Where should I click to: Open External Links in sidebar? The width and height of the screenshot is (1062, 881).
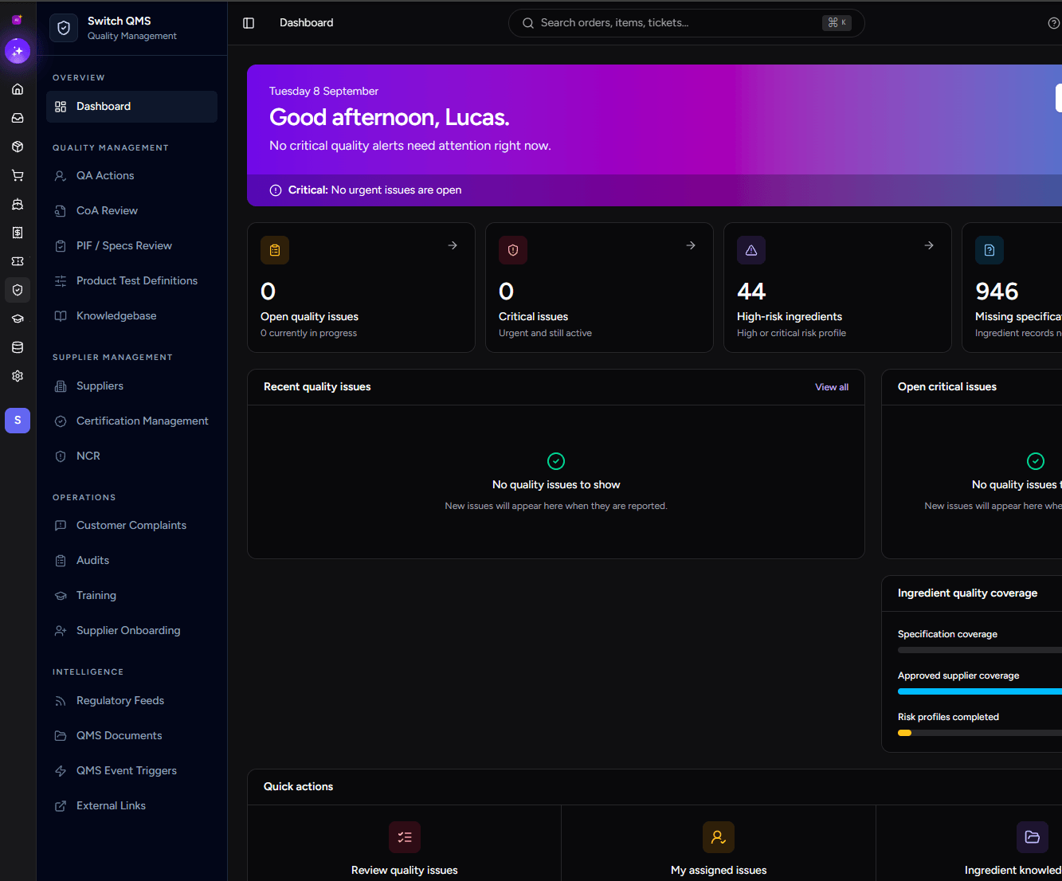pyautogui.click(x=131, y=806)
